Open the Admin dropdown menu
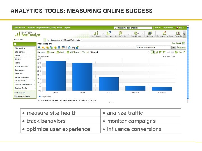The height and width of the screenshot is (151, 202). tap(158, 28)
